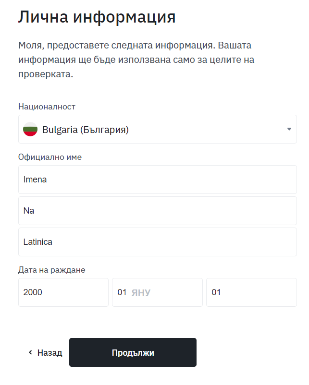
Task: Select the Bulgaria (България) value text
Action: 86,130
